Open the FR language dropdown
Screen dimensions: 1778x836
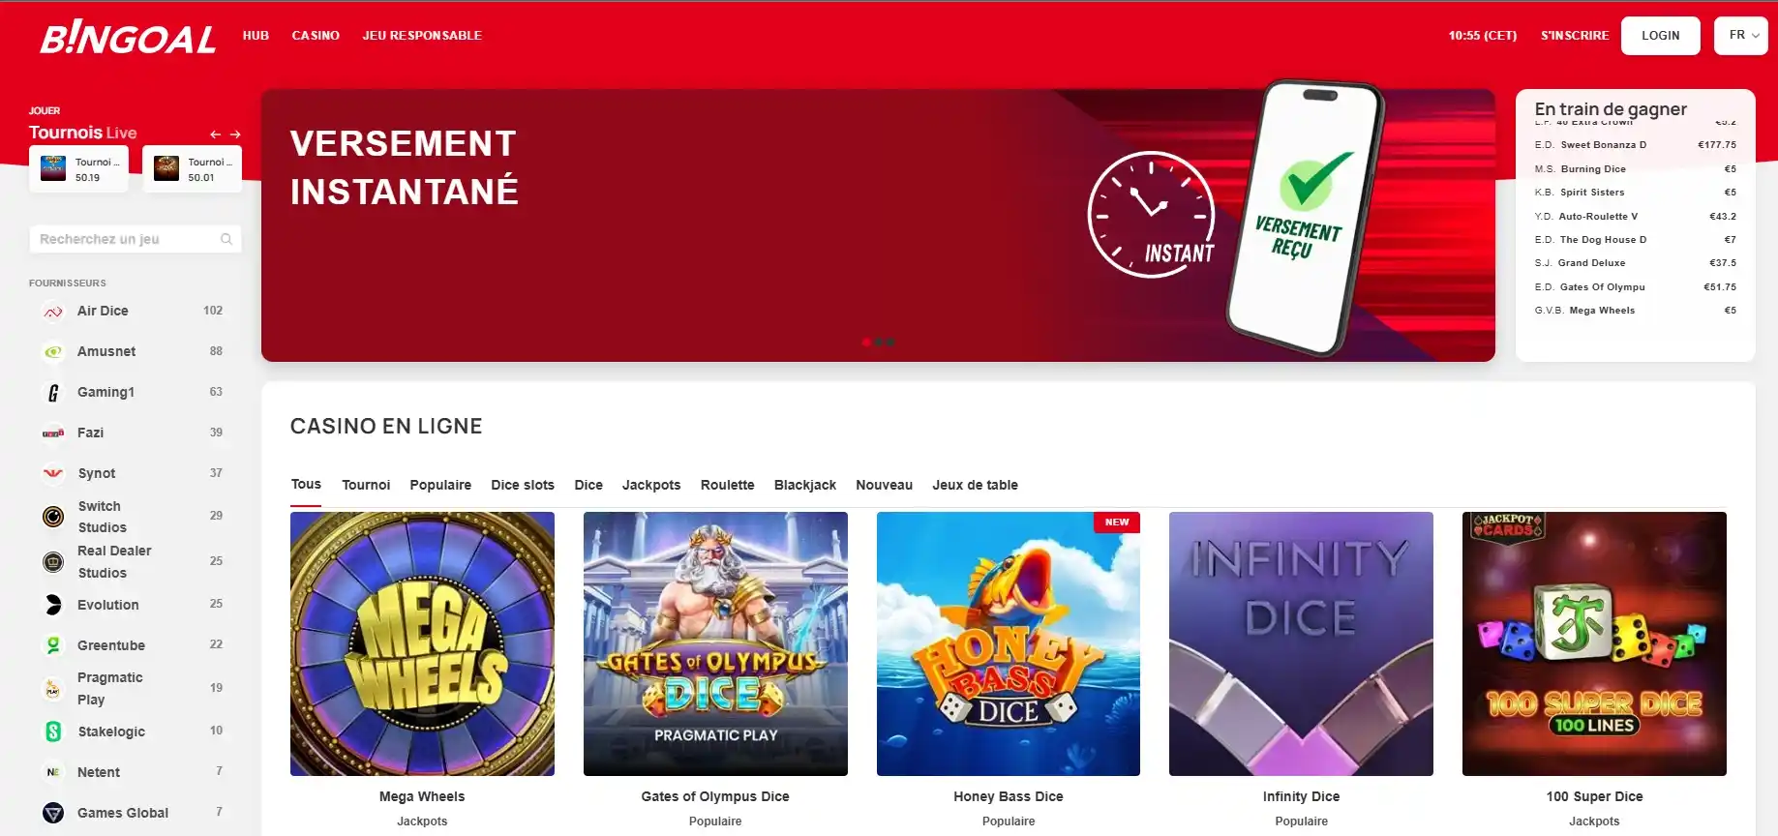[x=1741, y=36]
